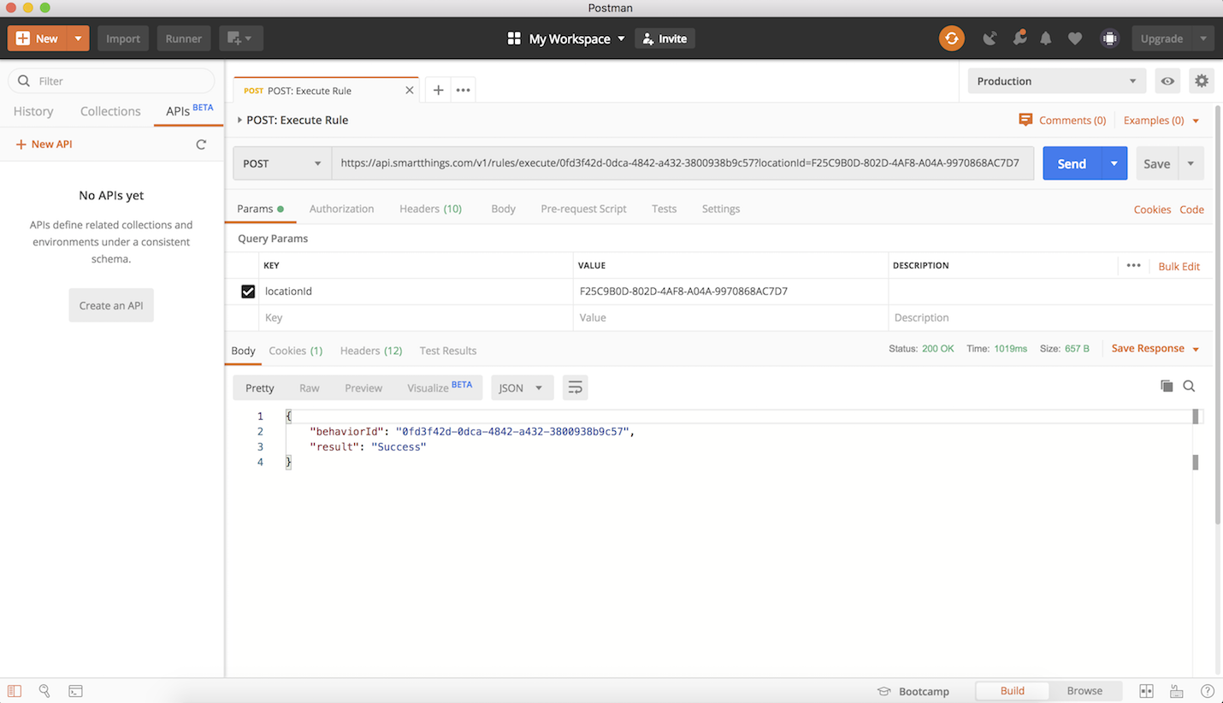Screen dimensions: 1223x703
Task: Switch to the History sidebar tab
Action: click(x=33, y=111)
